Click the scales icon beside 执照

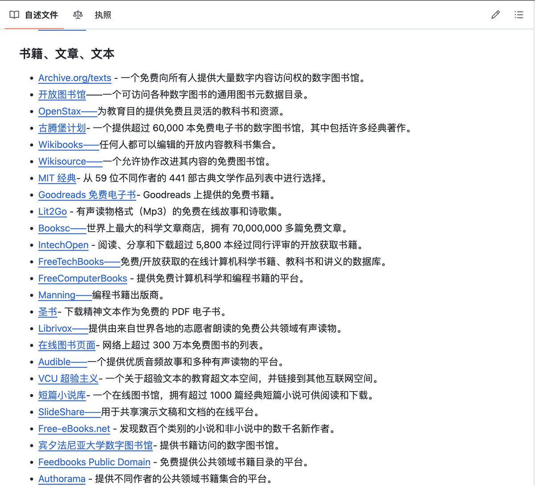(78, 15)
